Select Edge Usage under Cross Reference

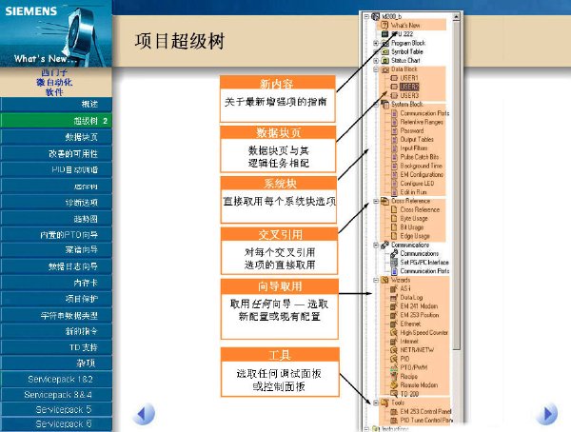tap(415, 236)
